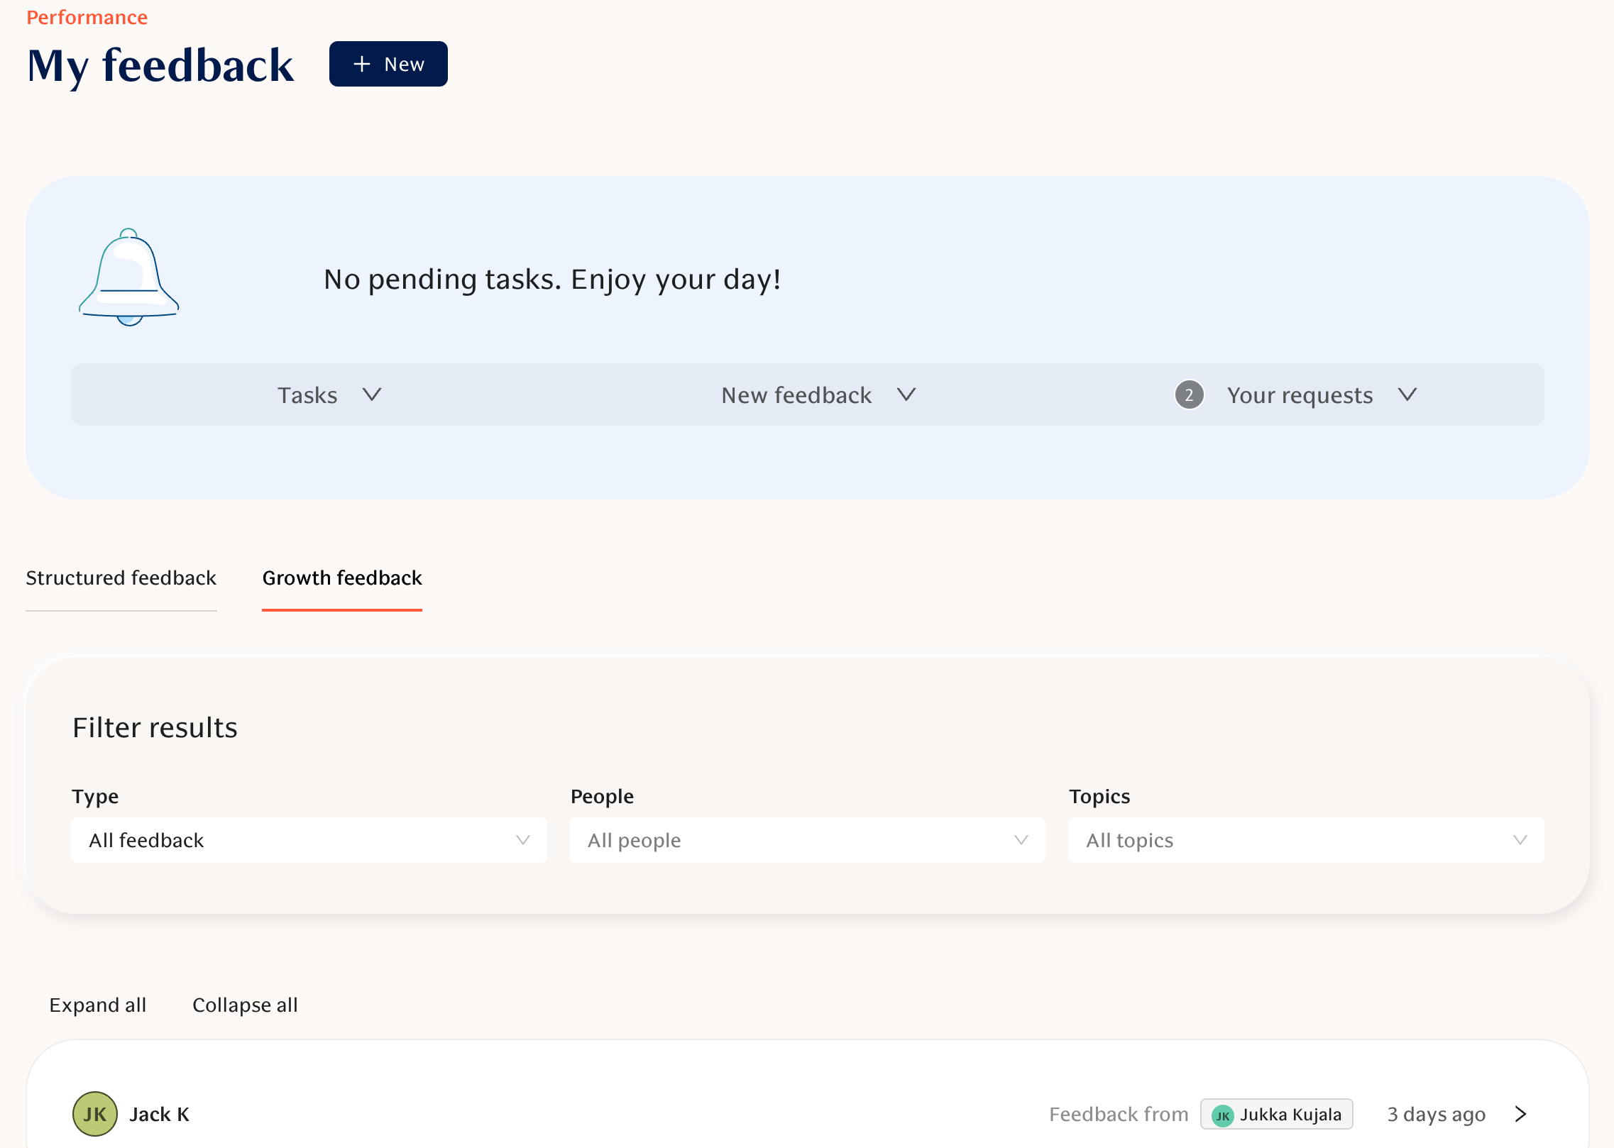Click Jack K's green avatar icon

point(94,1114)
